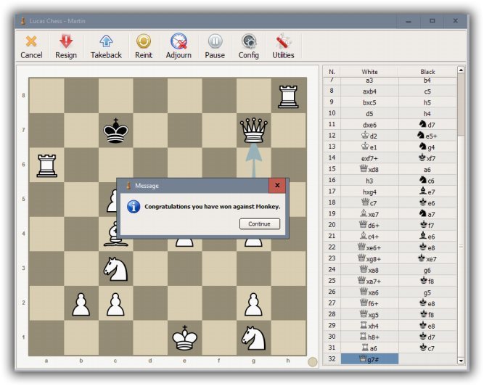Close the Message dialog with red X

pyautogui.click(x=277, y=185)
